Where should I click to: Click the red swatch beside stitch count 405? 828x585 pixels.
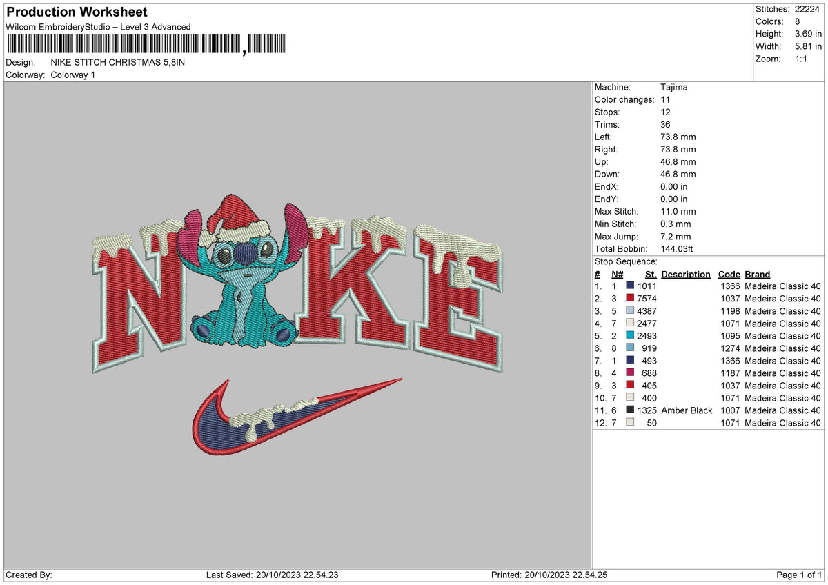point(630,386)
